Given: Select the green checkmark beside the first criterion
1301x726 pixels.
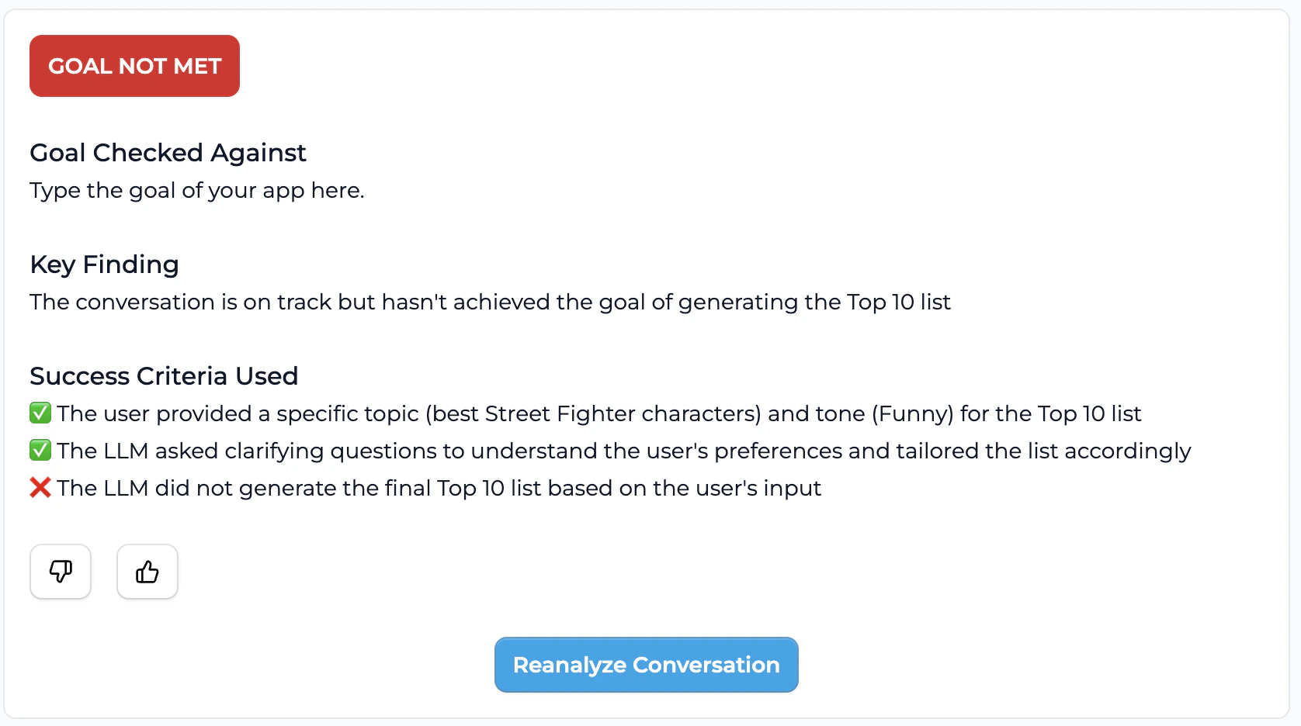Looking at the screenshot, I should 40,413.
